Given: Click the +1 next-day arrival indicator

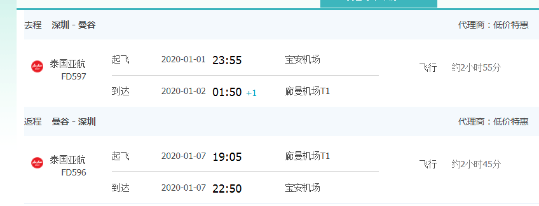Looking at the screenshot, I should click(251, 93).
